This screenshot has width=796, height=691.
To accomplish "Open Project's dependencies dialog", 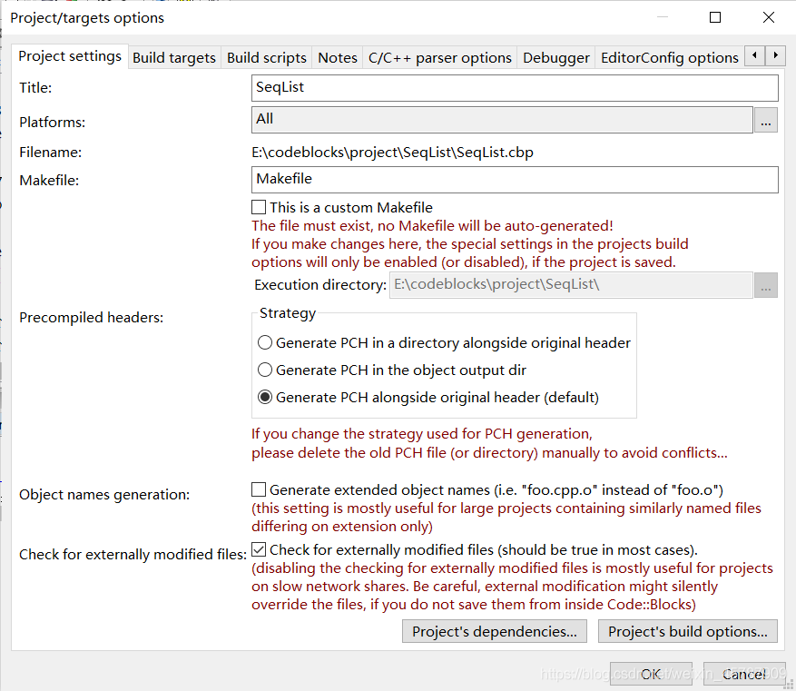I will (x=494, y=631).
